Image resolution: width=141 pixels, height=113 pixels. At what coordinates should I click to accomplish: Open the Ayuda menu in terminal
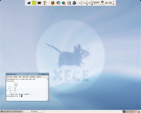click(x=39, y=77)
